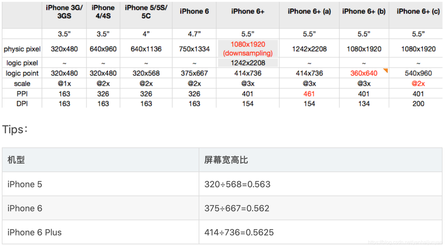Select the scale row label
The height and width of the screenshot is (248, 445).
click(22, 83)
